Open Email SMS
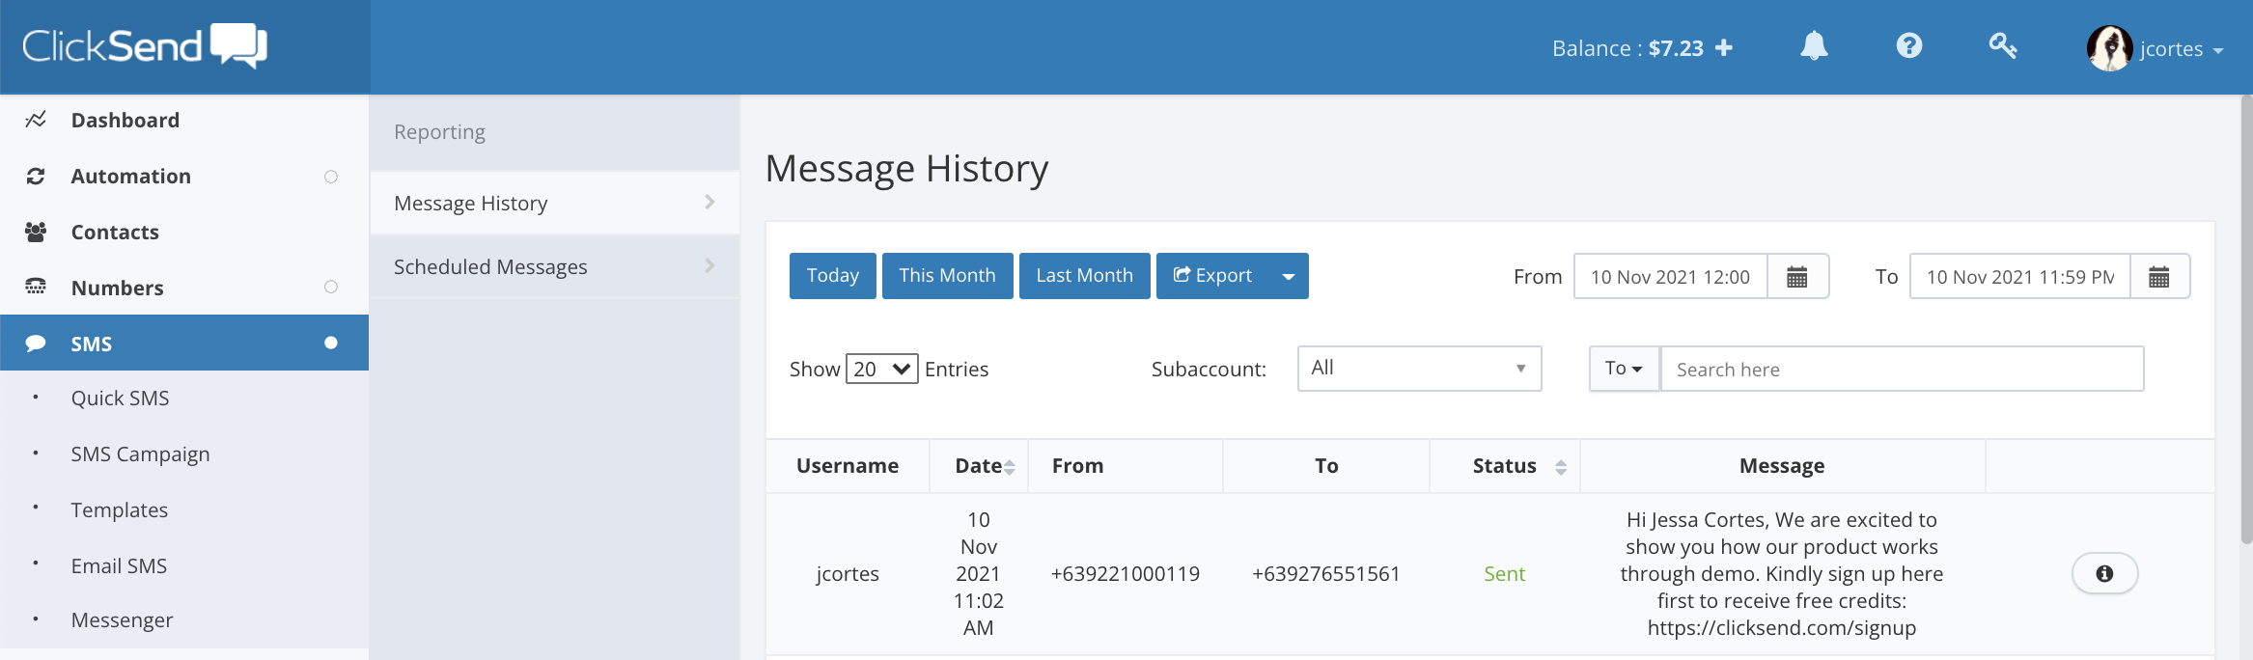The width and height of the screenshot is (2253, 660). (119, 565)
